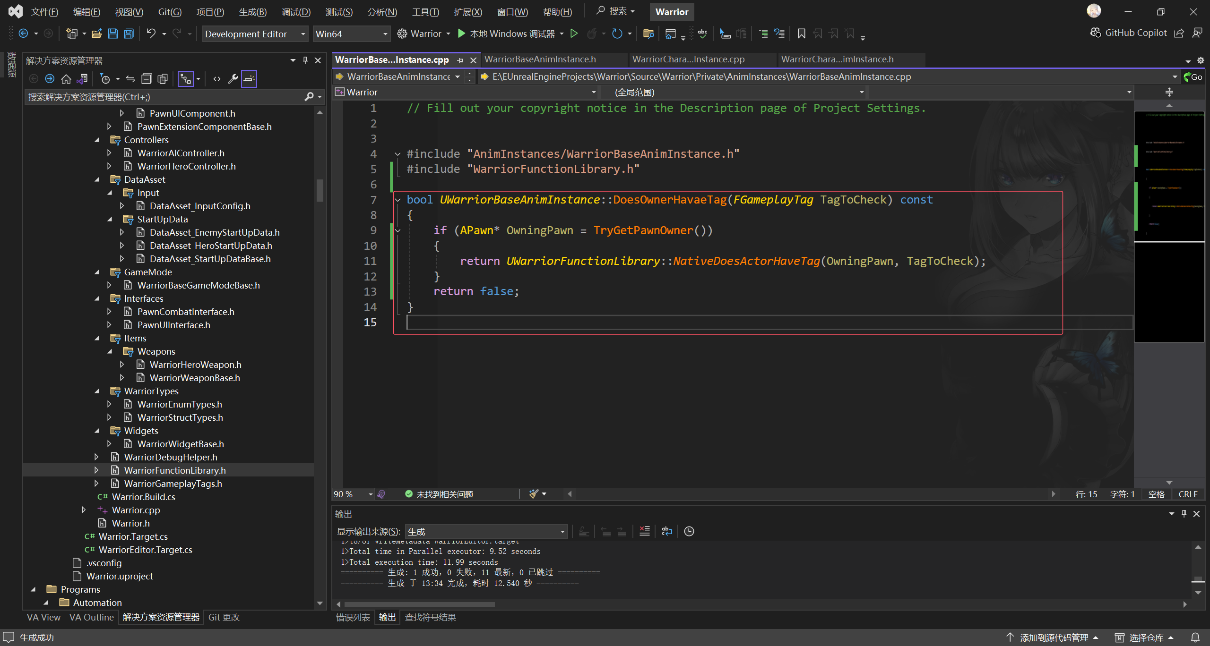Click Collapse All icon in Solution Explorer
Viewport: 1210px width, 646px height.
click(147, 79)
